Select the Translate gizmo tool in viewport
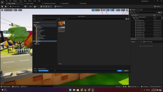Viewport: 163px width, 92px height. pyautogui.click(x=95, y=10)
